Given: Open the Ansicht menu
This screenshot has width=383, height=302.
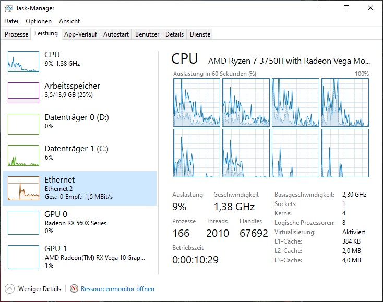Looking at the screenshot, I should click(69, 21).
